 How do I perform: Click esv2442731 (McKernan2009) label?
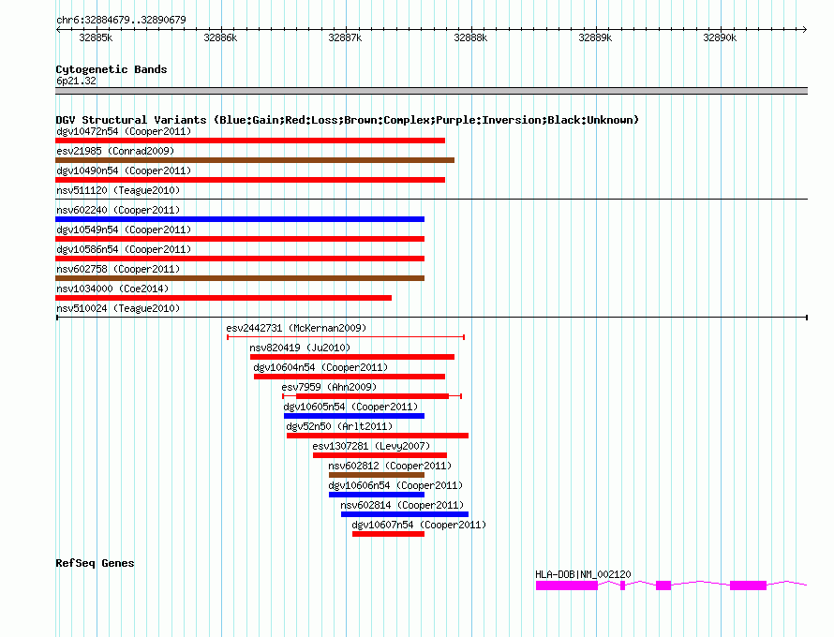tap(296, 328)
